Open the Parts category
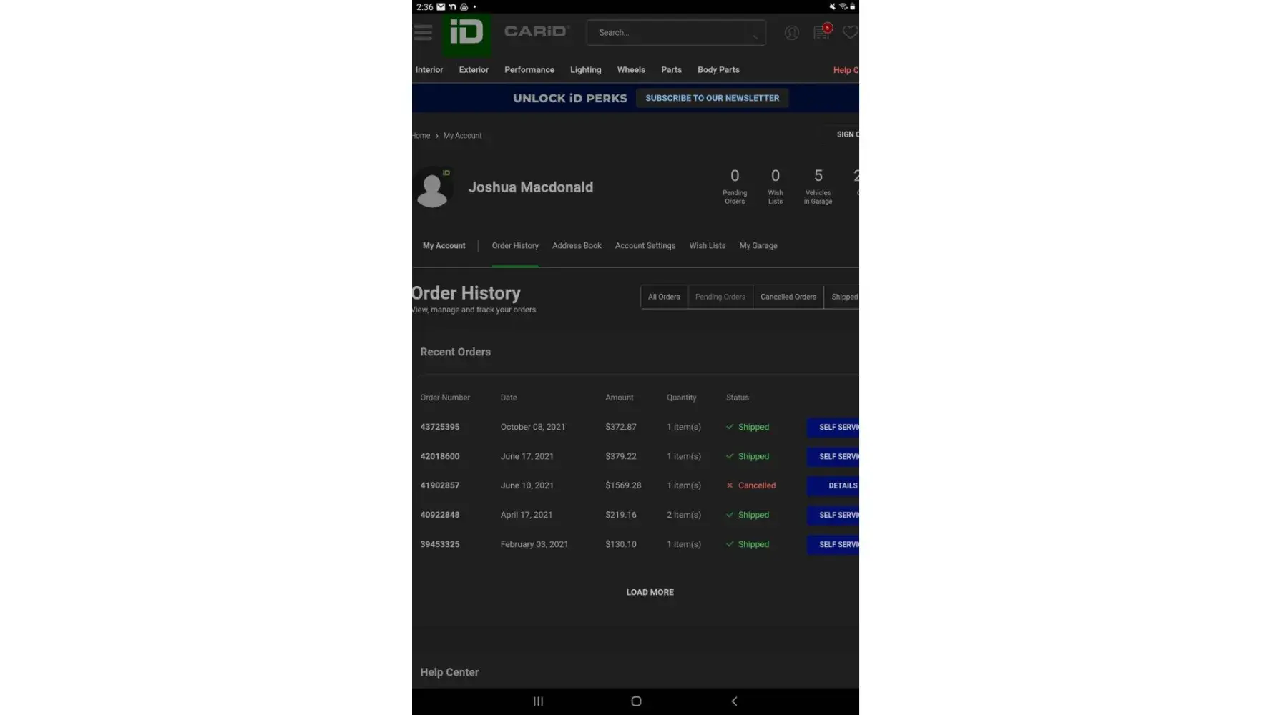The width and height of the screenshot is (1272, 715). click(x=671, y=70)
